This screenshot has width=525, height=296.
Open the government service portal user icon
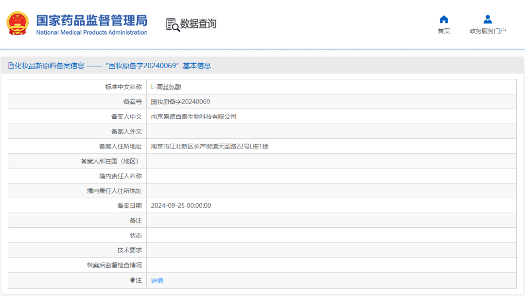(488, 19)
